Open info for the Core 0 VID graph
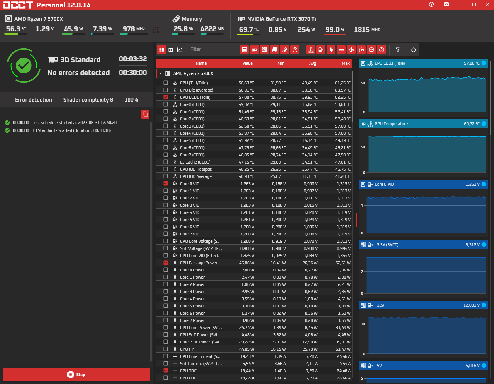The image size is (494, 384). point(484,184)
